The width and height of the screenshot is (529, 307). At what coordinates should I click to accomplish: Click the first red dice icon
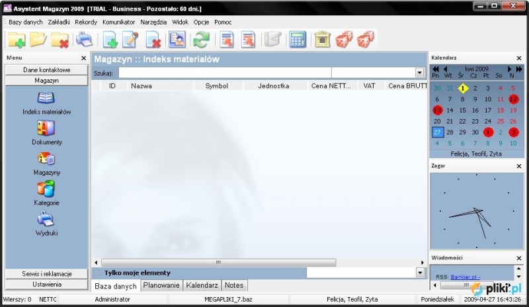(344, 39)
